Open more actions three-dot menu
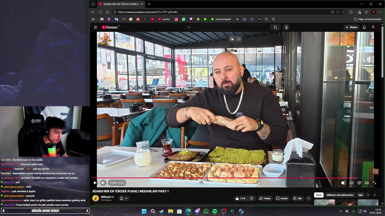 click(308, 198)
